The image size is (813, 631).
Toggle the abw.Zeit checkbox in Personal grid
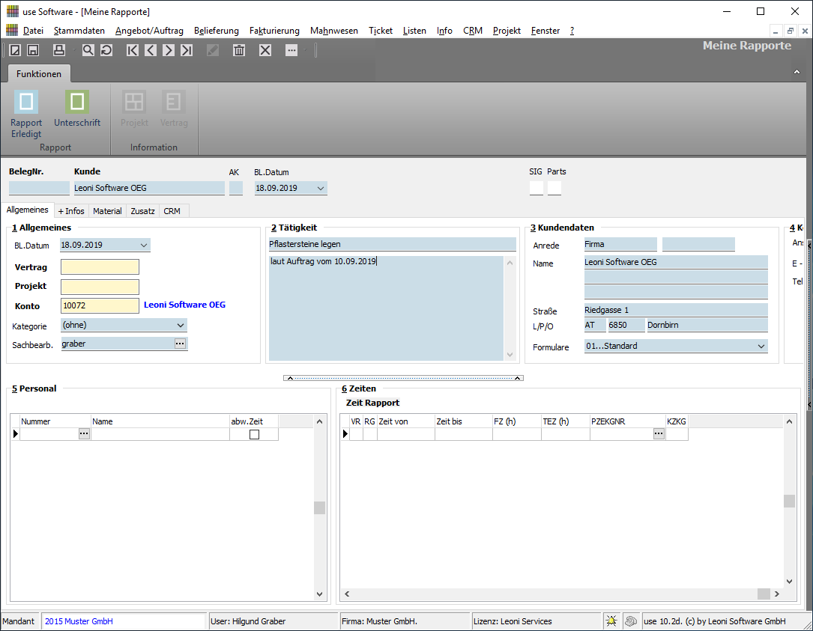(254, 434)
